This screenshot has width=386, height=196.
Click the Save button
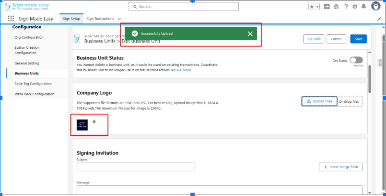(358, 39)
